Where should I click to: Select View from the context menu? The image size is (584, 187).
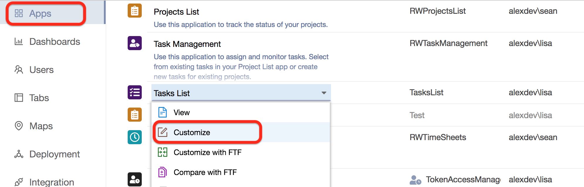pos(182,113)
